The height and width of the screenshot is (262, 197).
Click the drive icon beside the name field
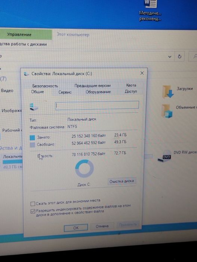pyautogui.click(x=34, y=107)
